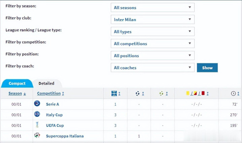
Task: Open the season filter dropdown
Action: tap(152, 7)
